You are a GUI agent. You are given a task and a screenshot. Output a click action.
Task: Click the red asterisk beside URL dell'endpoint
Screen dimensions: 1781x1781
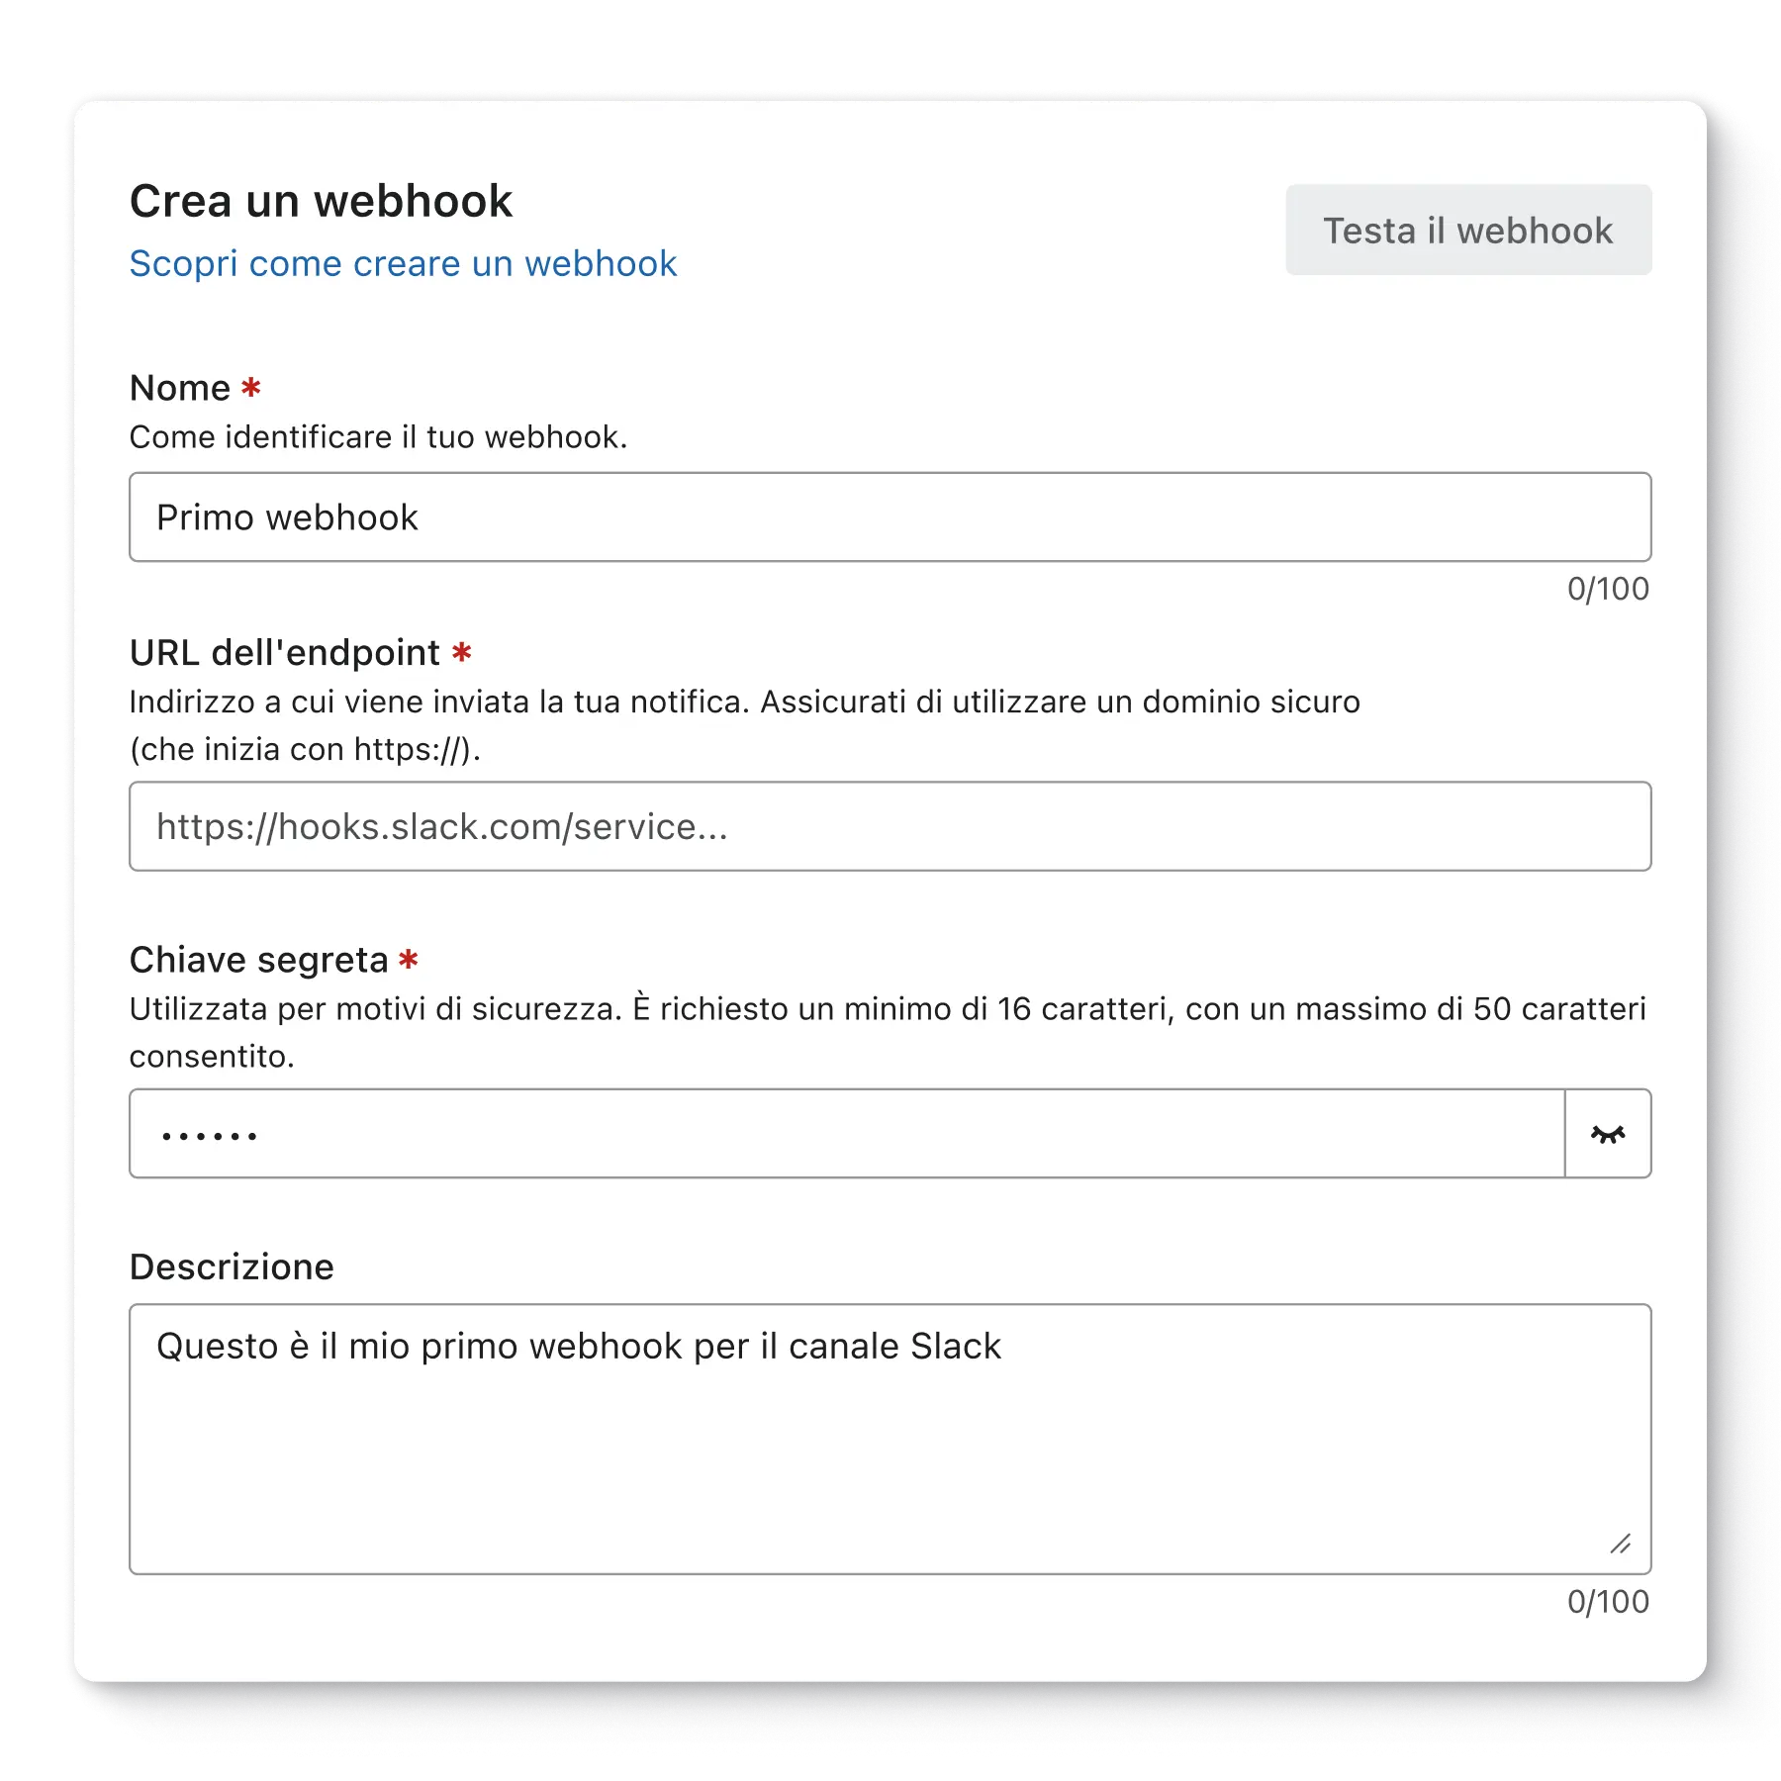coord(461,651)
